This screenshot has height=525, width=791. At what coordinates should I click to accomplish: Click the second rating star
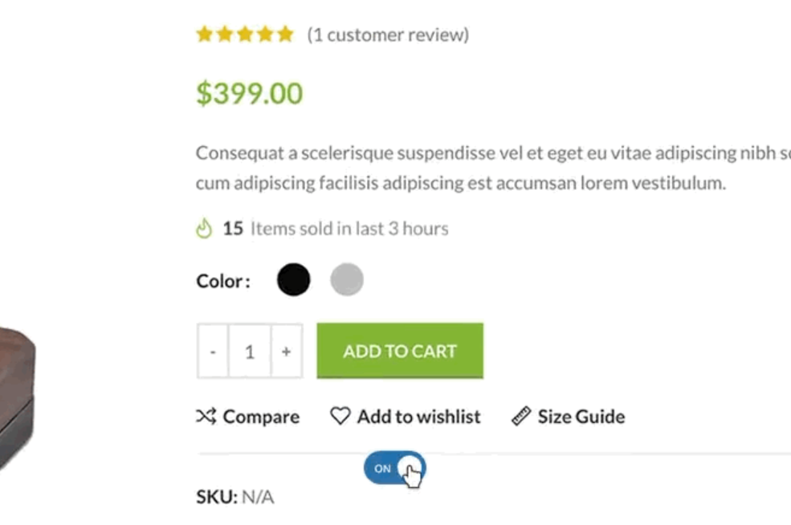(225, 34)
